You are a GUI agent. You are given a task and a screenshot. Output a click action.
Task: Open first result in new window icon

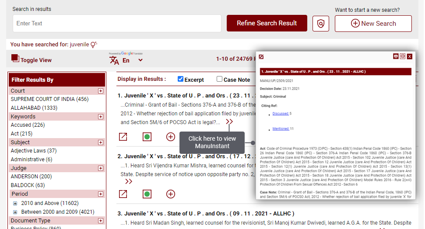(x=123, y=137)
